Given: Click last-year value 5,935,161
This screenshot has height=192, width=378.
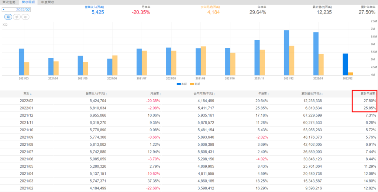Looking at the screenshot, I should click(x=206, y=115).
